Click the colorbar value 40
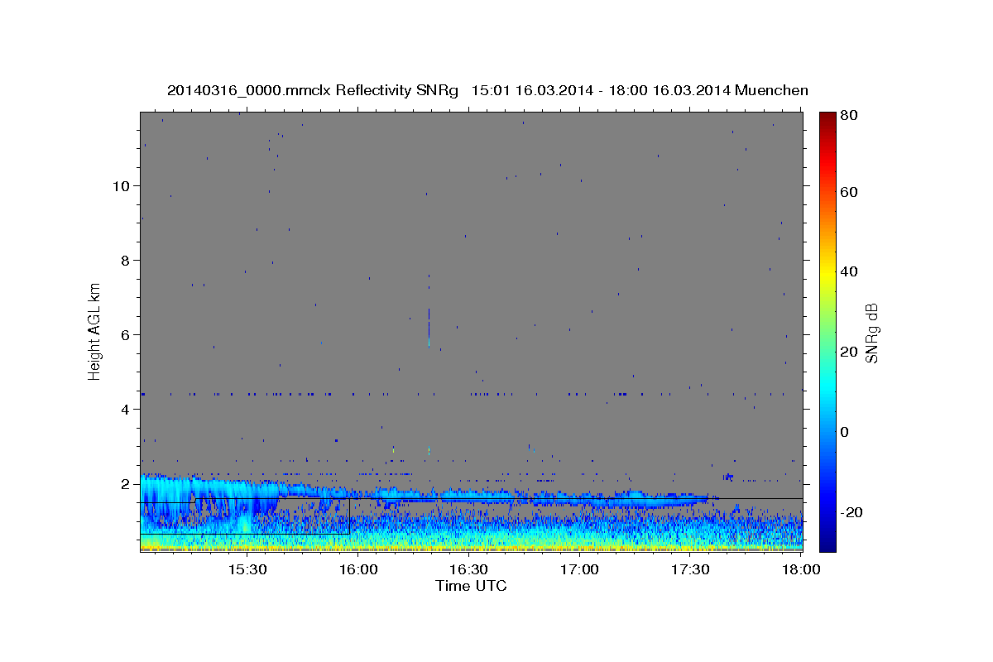The height and width of the screenshot is (662, 993). coord(850,271)
